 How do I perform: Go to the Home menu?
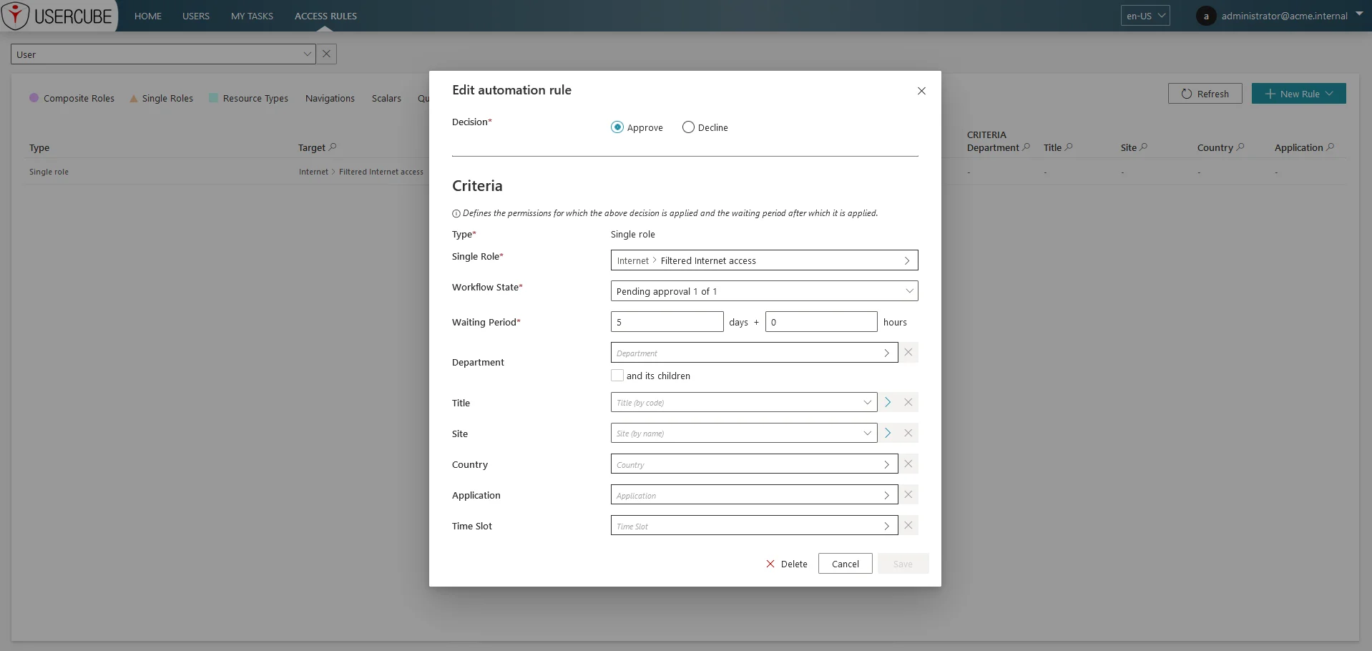148,16
